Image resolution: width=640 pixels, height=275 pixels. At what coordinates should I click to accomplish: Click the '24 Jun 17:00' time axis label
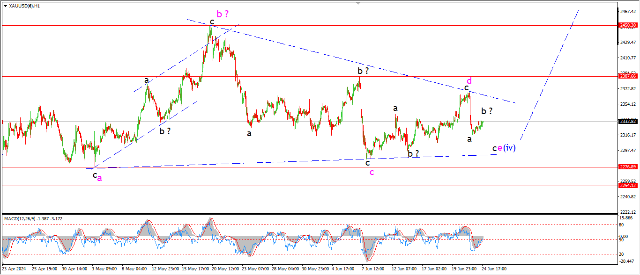coord(494,269)
